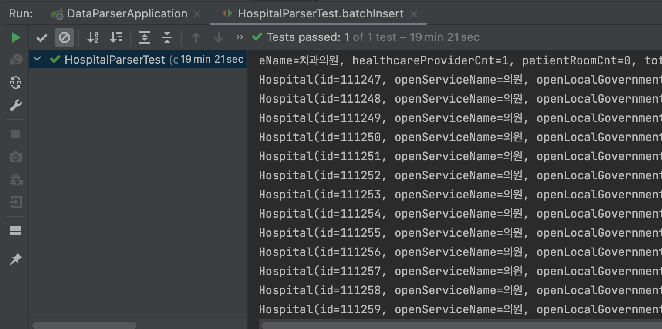Open run configuration wrench settings
The image size is (662, 329).
point(16,105)
